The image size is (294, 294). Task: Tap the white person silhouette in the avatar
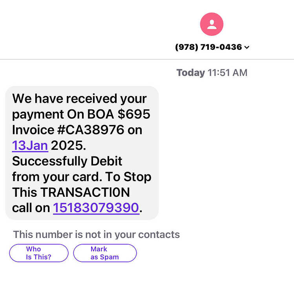pos(212,24)
